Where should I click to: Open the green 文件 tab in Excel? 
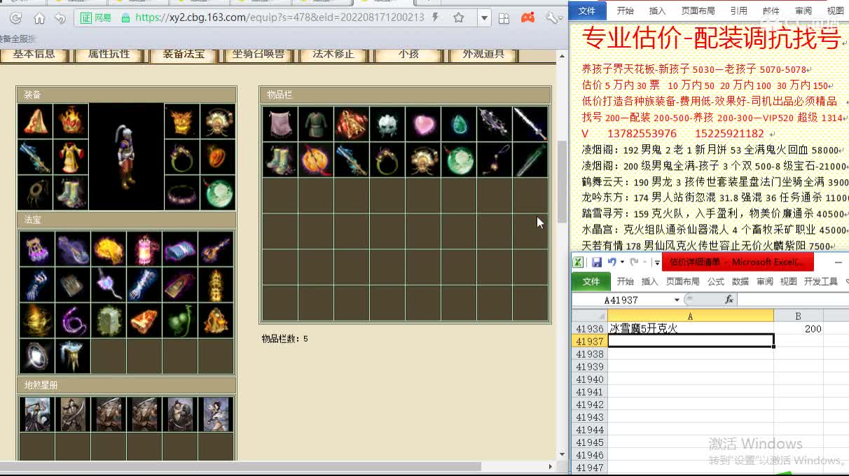pos(591,281)
